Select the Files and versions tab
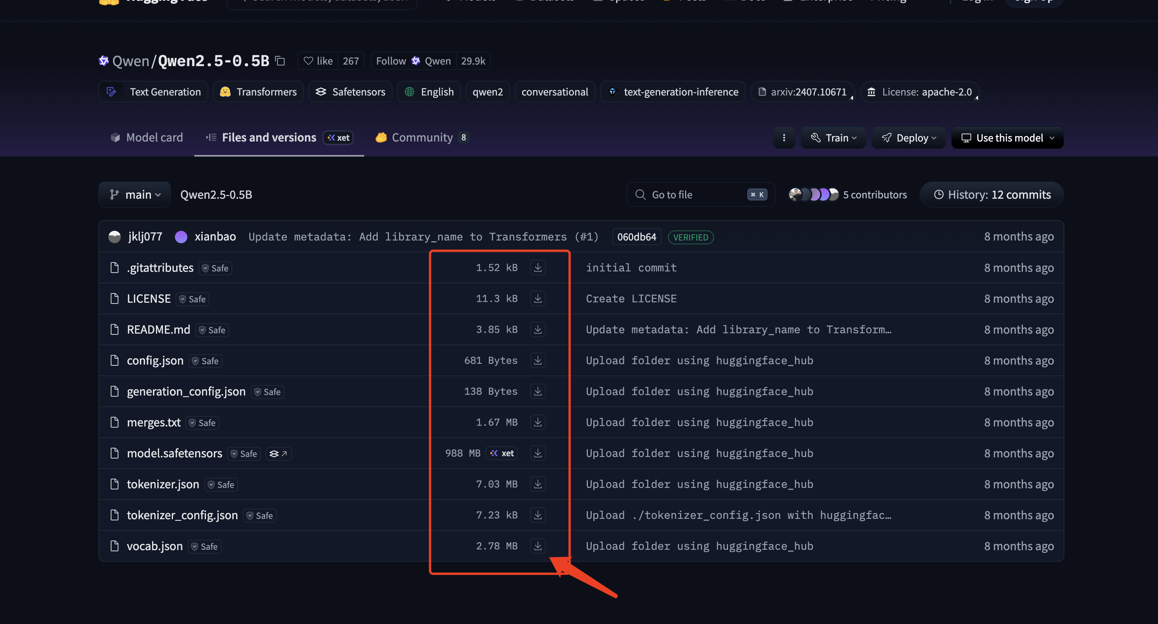The image size is (1158, 624). pyautogui.click(x=279, y=137)
